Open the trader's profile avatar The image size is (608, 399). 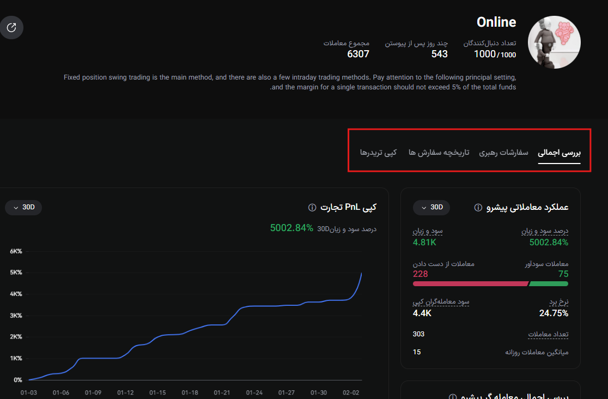[554, 42]
